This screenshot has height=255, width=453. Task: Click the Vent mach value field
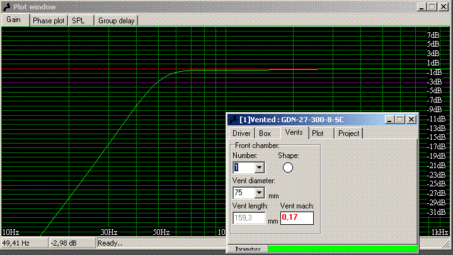(x=296, y=218)
